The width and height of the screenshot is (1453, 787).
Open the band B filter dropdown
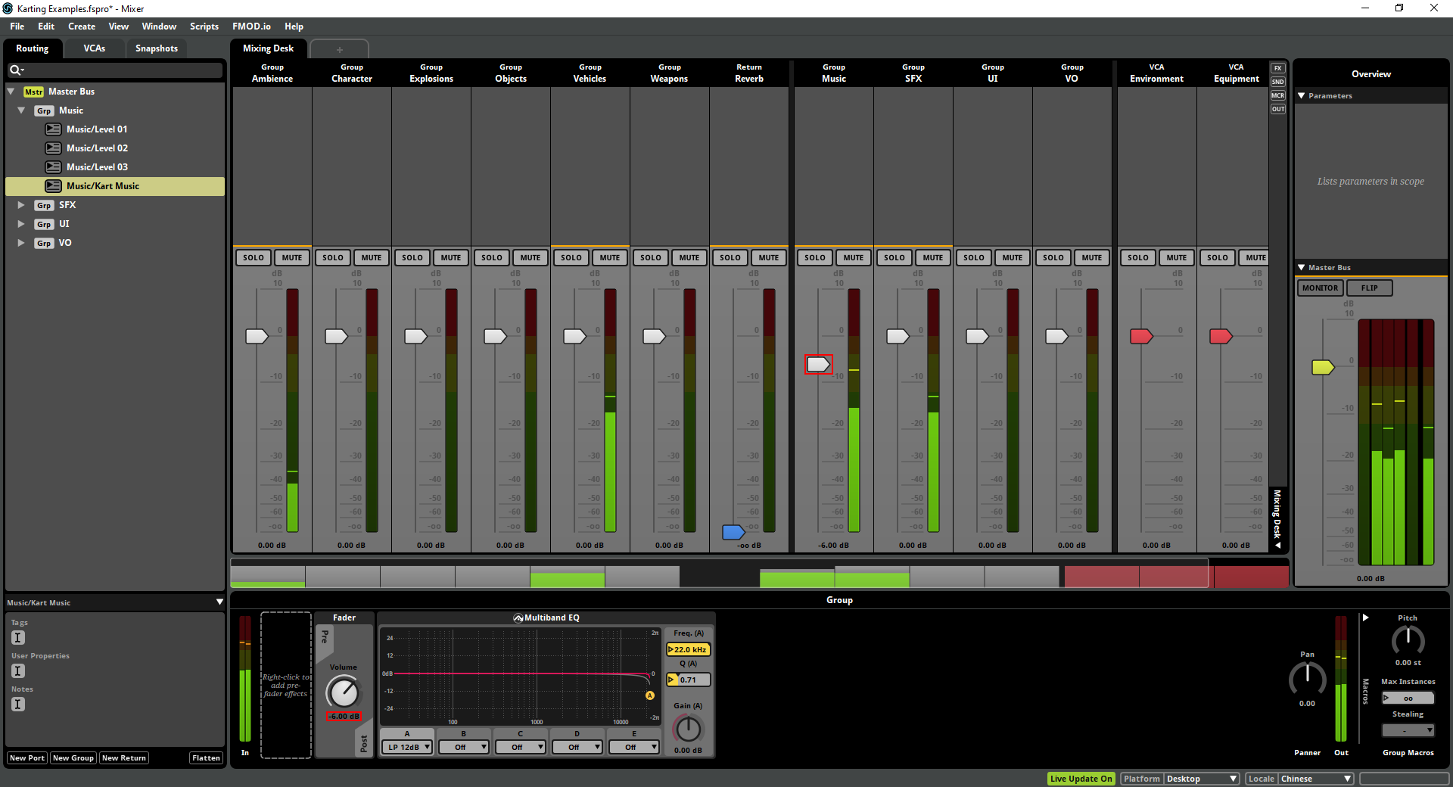[x=463, y=747]
